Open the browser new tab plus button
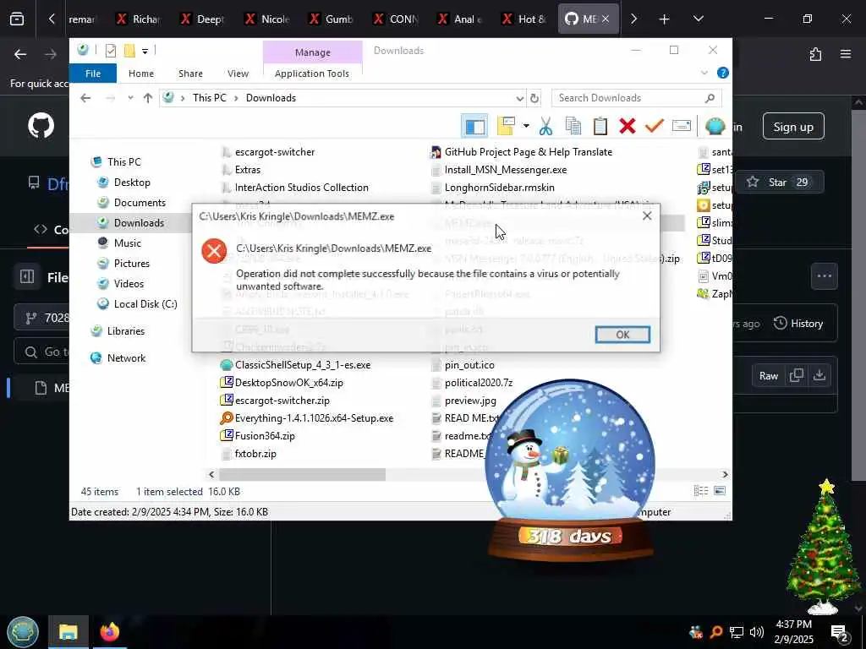This screenshot has width=866, height=649. click(664, 19)
